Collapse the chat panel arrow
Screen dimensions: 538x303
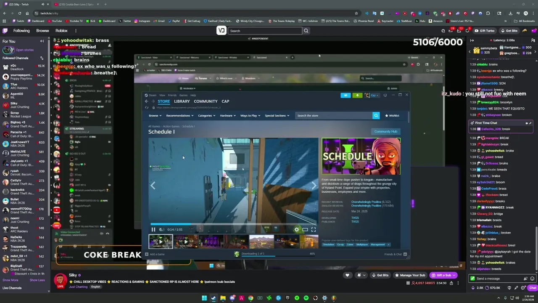[472, 40]
